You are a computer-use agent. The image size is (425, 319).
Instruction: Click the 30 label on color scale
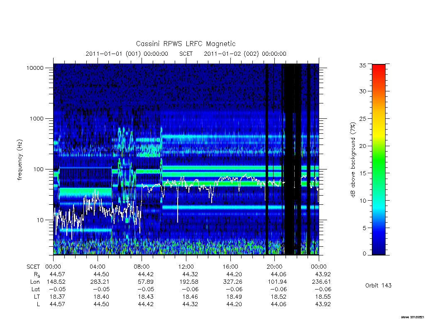(363, 91)
